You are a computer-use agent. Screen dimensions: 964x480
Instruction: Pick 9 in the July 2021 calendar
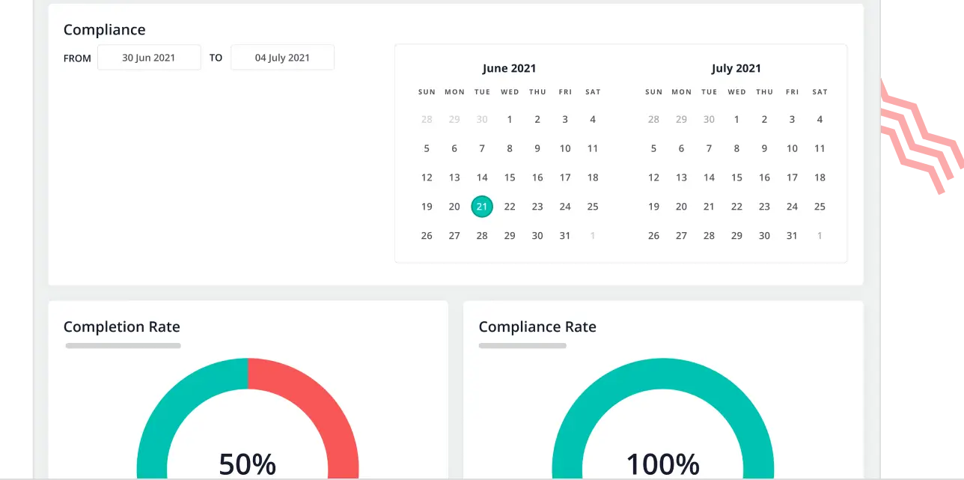click(x=764, y=148)
